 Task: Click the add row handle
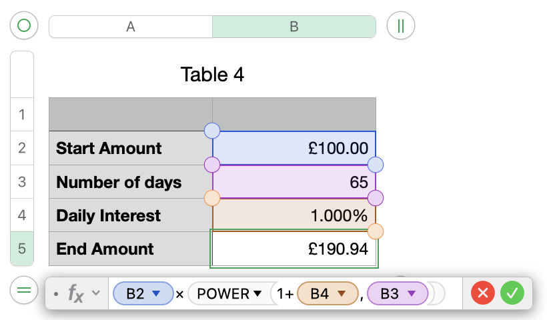click(24, 291)
